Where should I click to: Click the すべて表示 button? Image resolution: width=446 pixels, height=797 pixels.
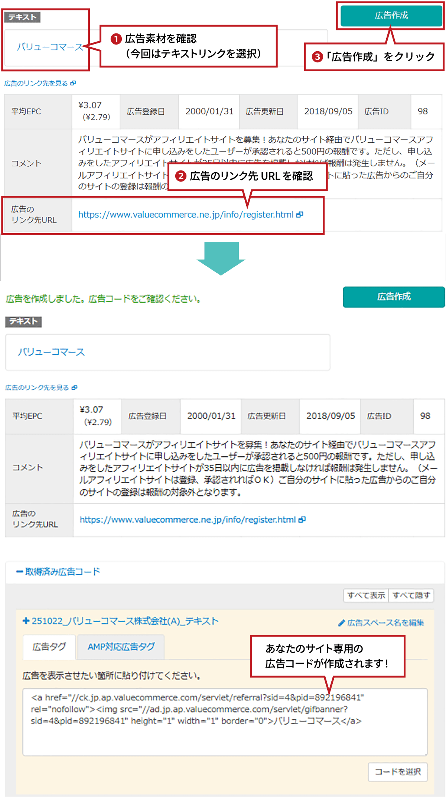tap(366, 596)
